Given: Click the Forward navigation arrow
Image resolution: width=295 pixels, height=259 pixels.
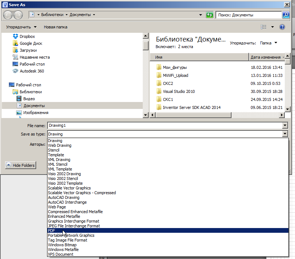Looking at the screenshot, I should coord(18,15).
